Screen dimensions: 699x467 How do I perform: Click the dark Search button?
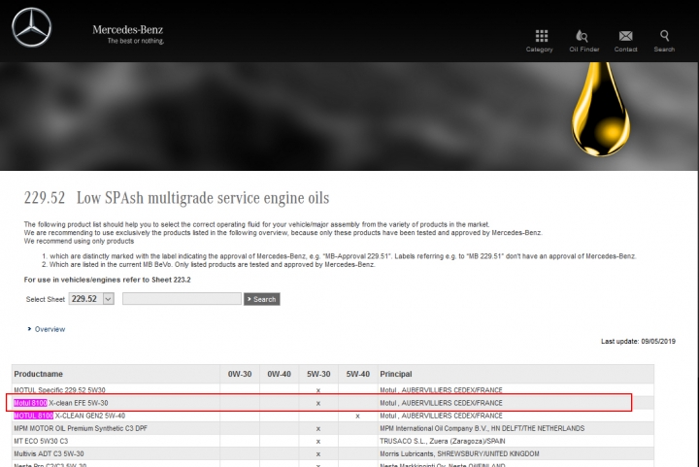click(262, 299)
